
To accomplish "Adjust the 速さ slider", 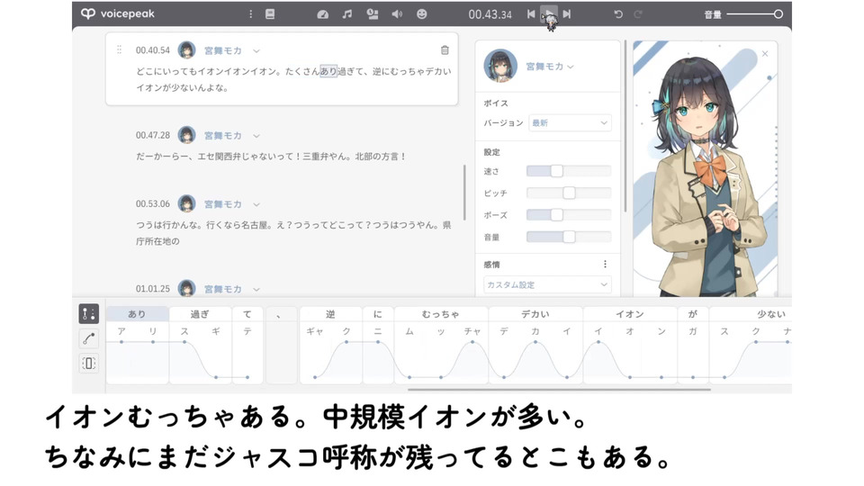I will click(569, 171).
